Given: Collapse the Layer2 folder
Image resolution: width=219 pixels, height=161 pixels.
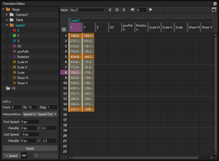Looking at the screenshot, I should [7, 25].
